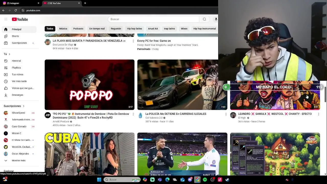Screen dimensions: 327x184
Task: Start voice search with microphone icon
Action: (x=216, y=19)
